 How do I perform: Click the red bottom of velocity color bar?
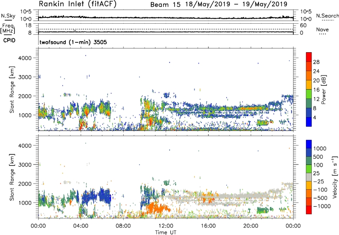point(309,210)
